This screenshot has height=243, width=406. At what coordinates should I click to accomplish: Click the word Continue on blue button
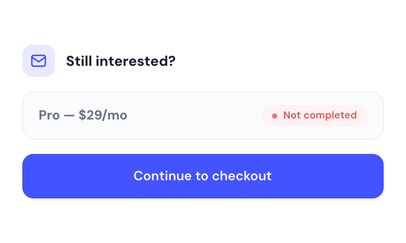tap(162, 176)
